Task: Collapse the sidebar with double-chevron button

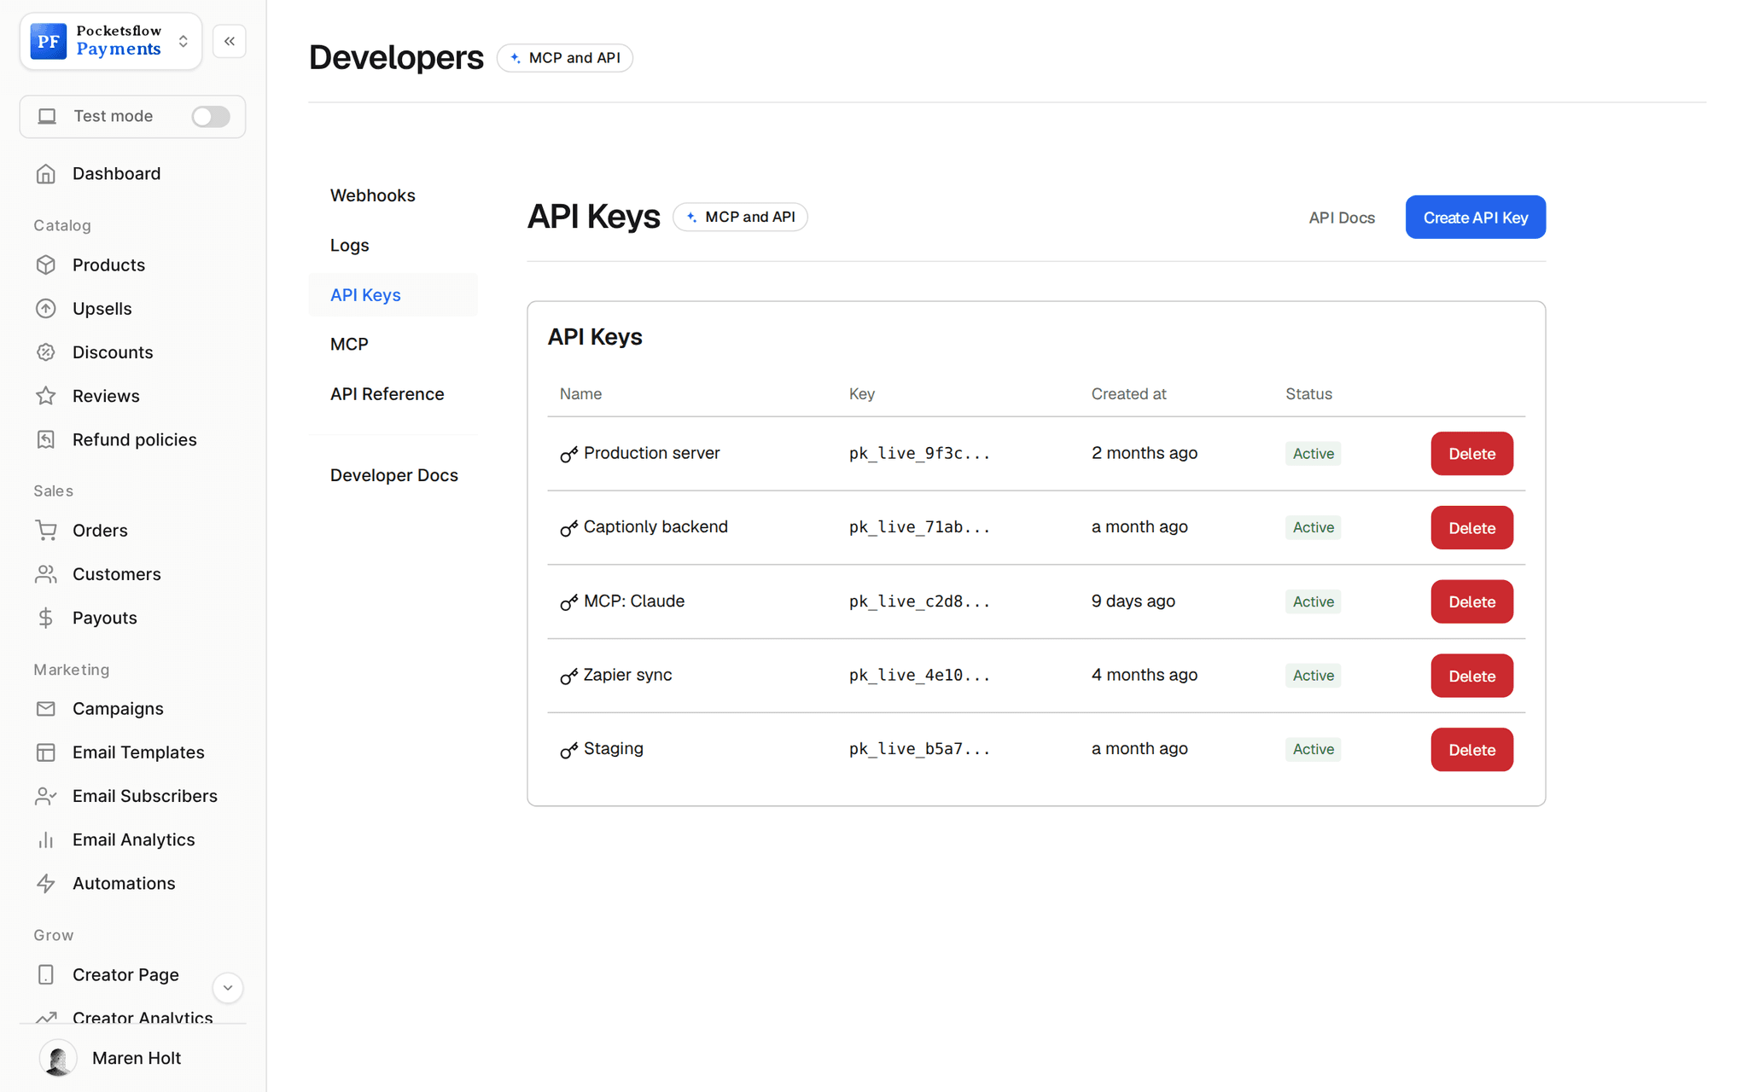Action: tap(230, 41)
